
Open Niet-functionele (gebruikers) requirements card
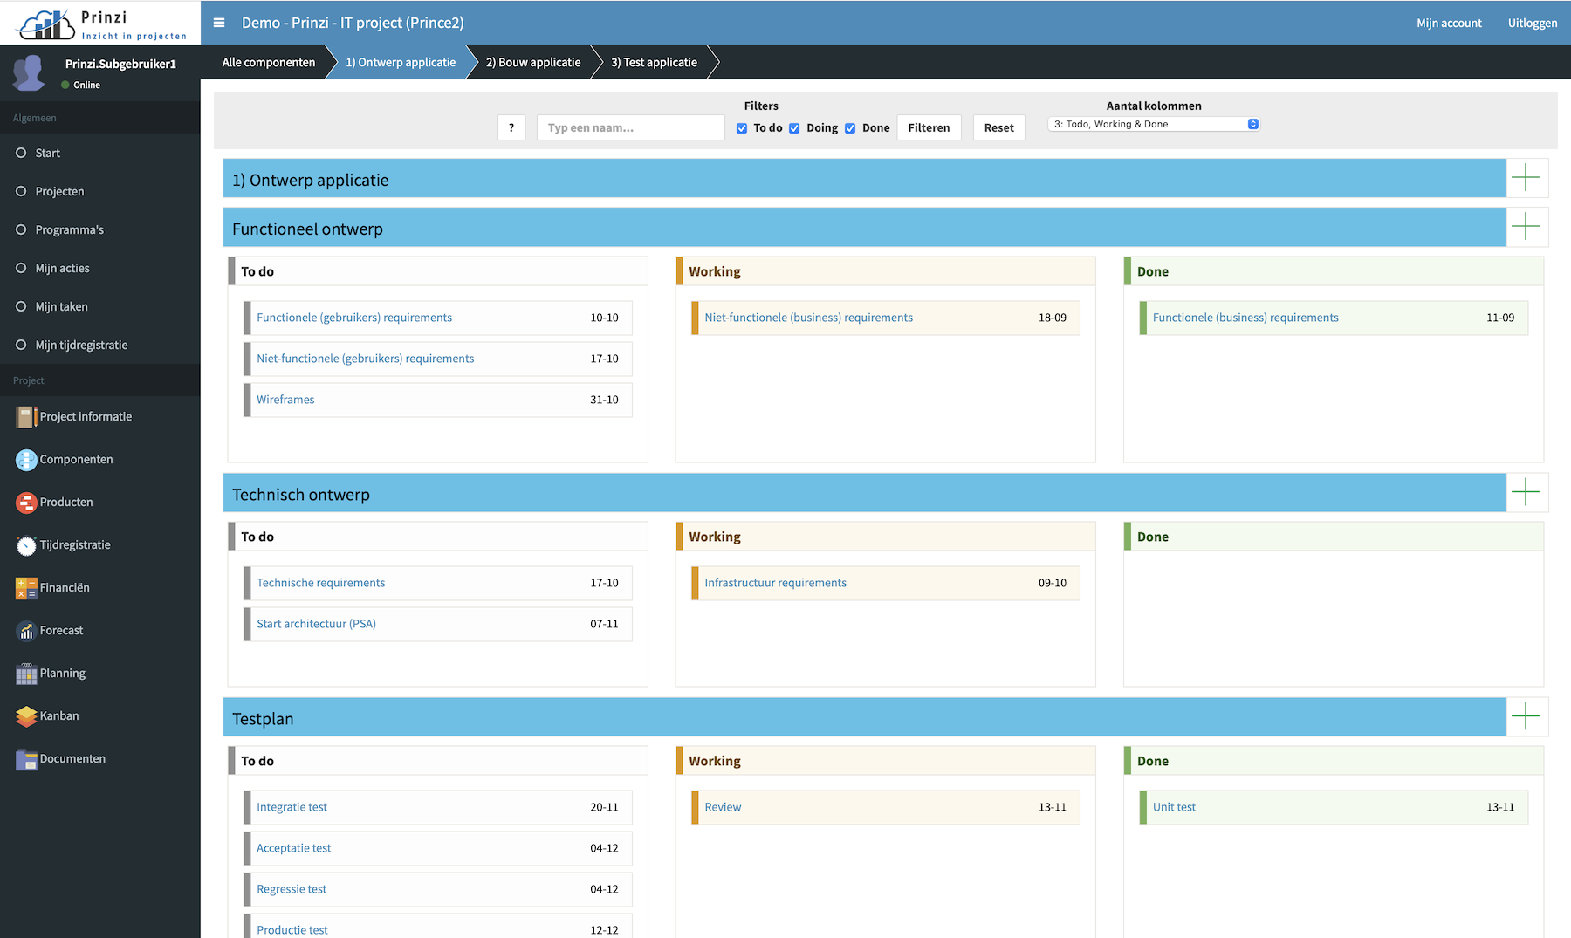438,359
